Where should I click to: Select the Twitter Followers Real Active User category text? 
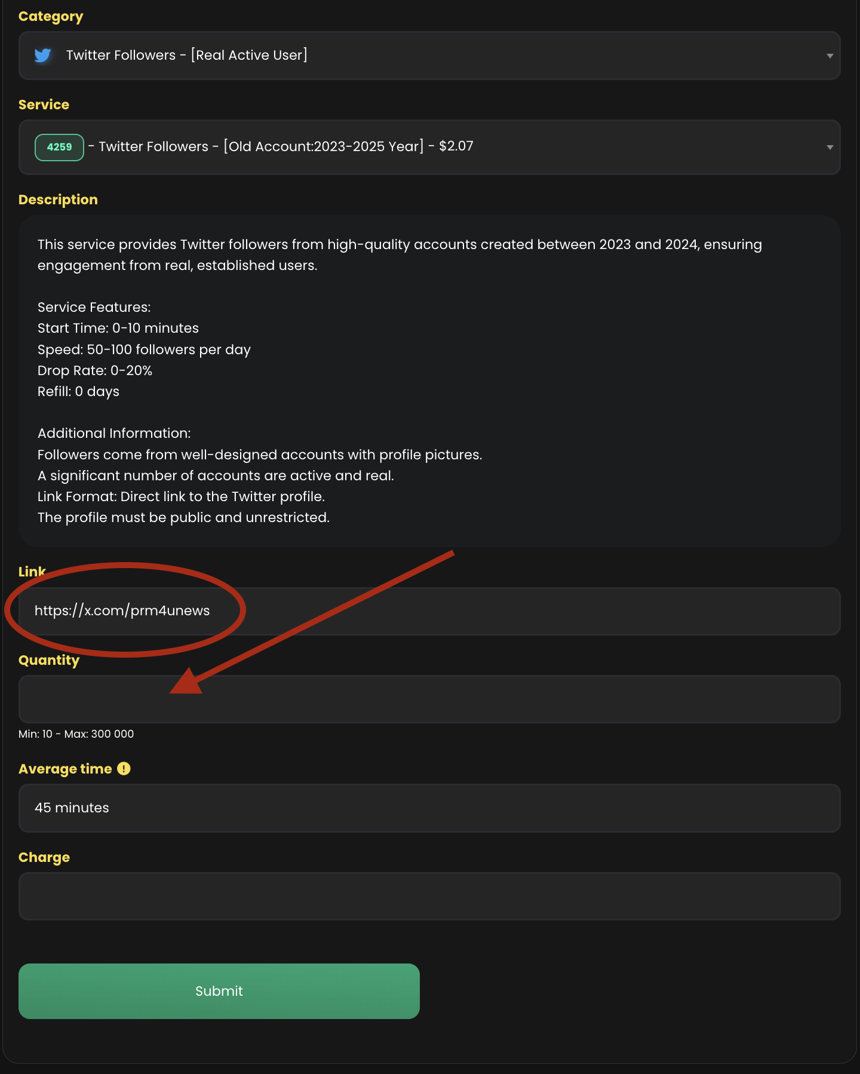coord(187,55)
